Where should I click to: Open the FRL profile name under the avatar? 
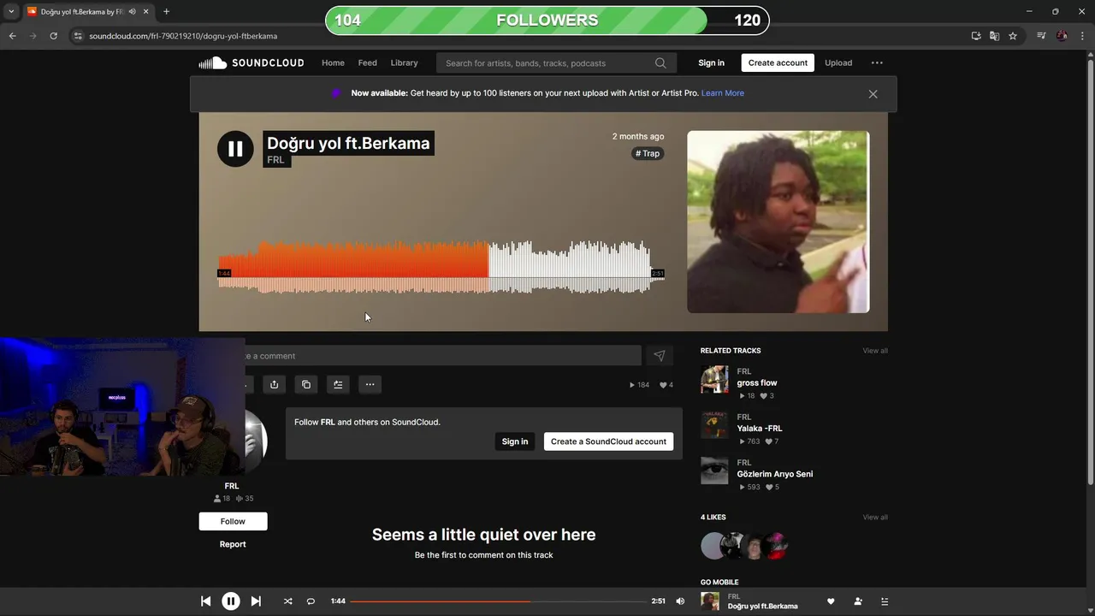pos(232,486)
